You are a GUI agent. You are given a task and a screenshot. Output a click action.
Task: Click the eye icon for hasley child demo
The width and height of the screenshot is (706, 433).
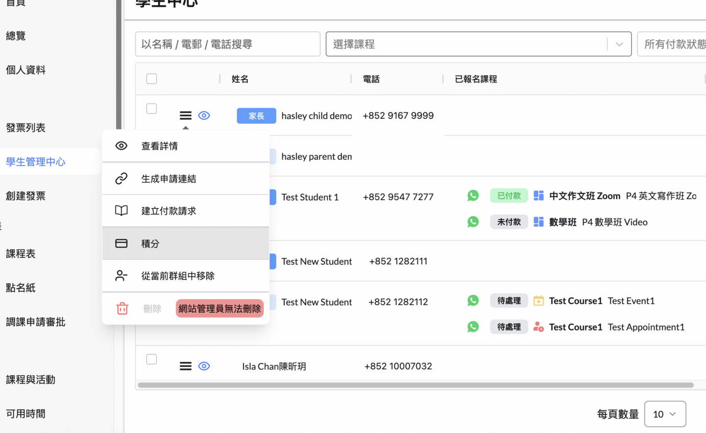[204, 116]
